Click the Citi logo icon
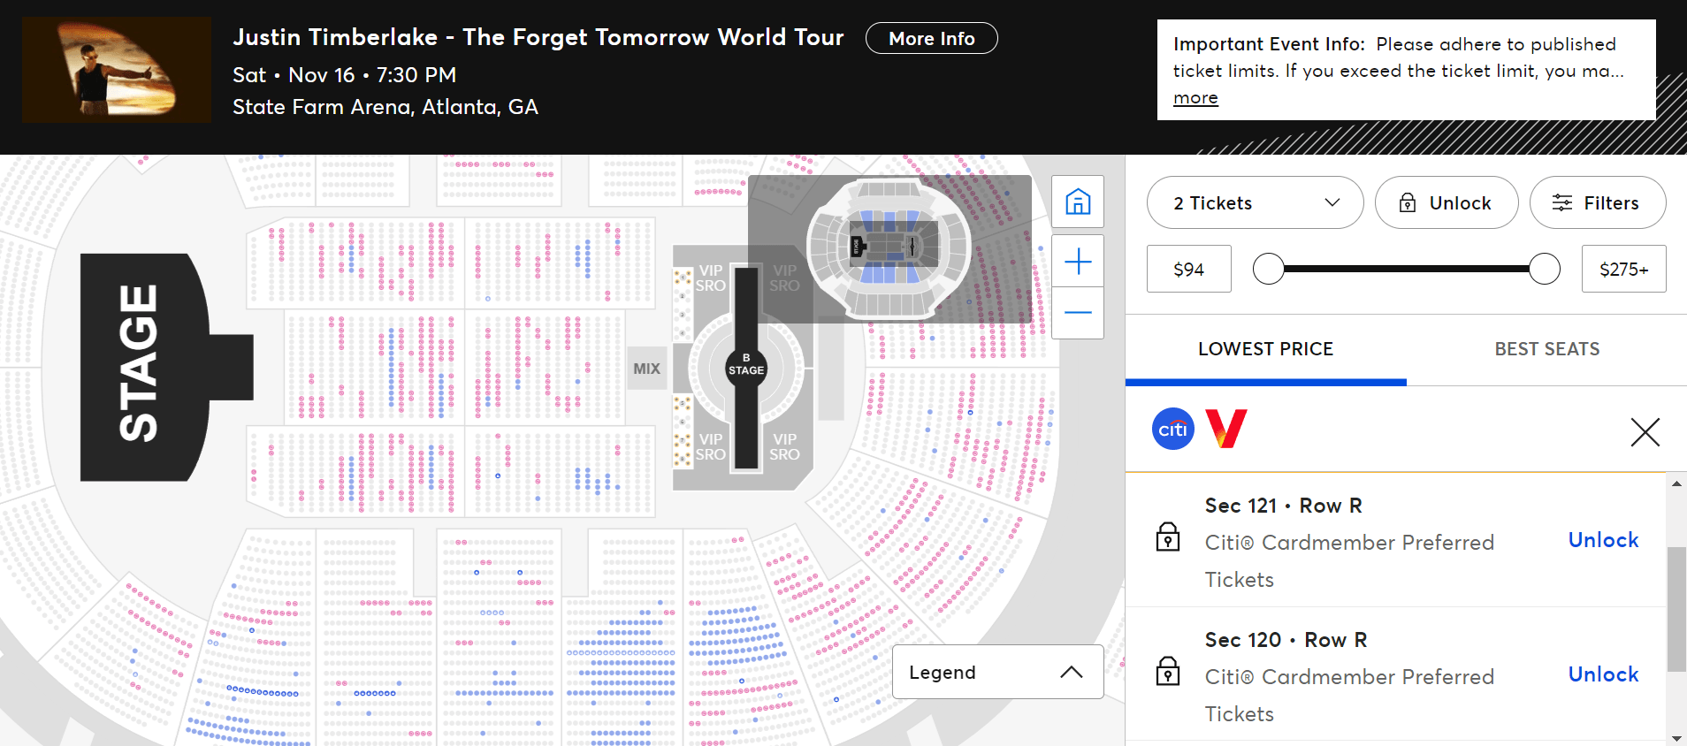This screenshot has width=1687, height=746. coord(1172,429)
